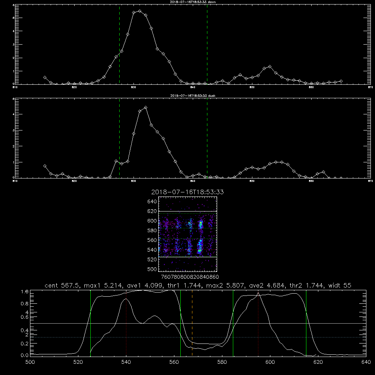This screenshot has width=375, height=375.
Task: Click the right green dashed line in dusk plot
Action: click(207, 138)
